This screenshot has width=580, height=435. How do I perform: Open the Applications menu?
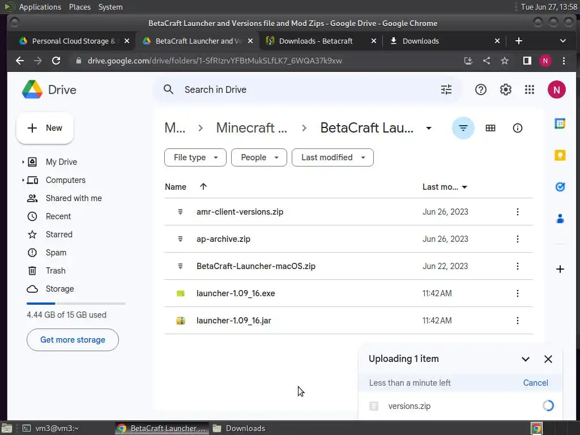pyautogui.click(x=40, y=7)
